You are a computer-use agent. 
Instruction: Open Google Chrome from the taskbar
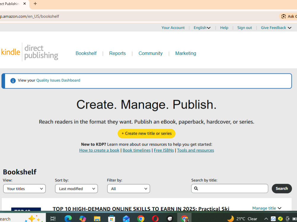click(140, 219)
